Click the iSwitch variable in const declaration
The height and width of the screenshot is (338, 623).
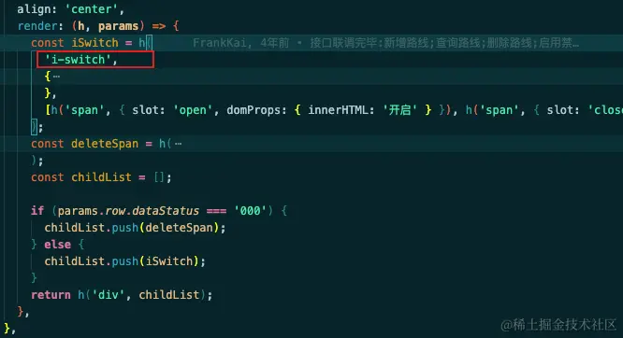pos(94,43)
